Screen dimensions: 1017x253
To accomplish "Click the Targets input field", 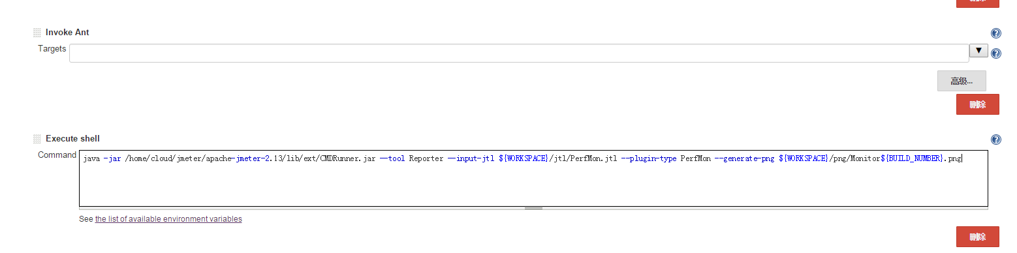I will (x=519, y=53).
